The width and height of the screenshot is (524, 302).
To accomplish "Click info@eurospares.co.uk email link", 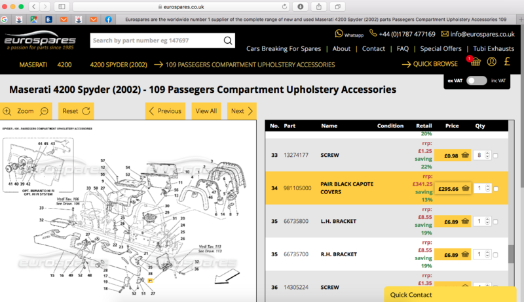I will click(482, 34).
